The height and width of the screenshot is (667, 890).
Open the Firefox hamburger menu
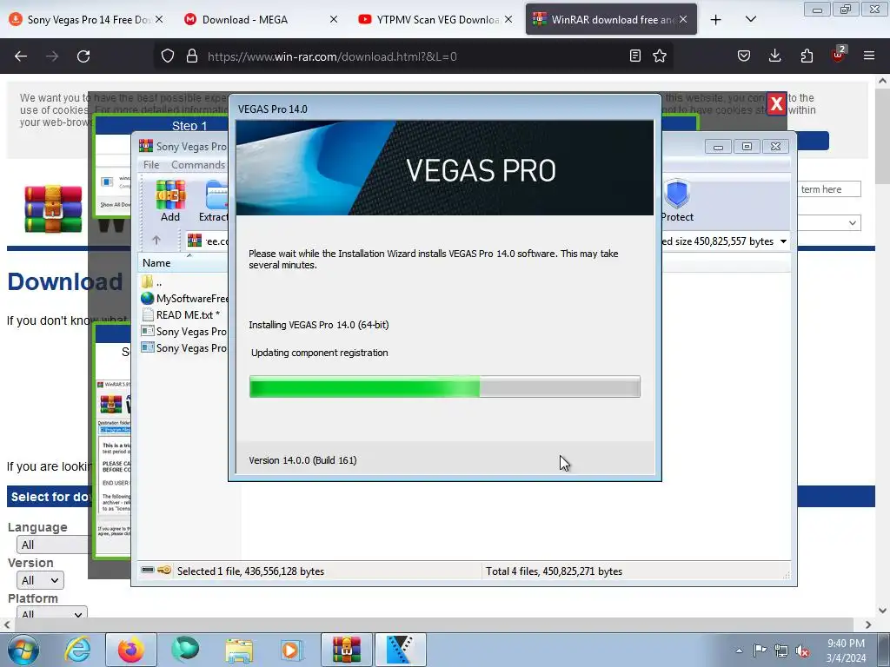869,56
